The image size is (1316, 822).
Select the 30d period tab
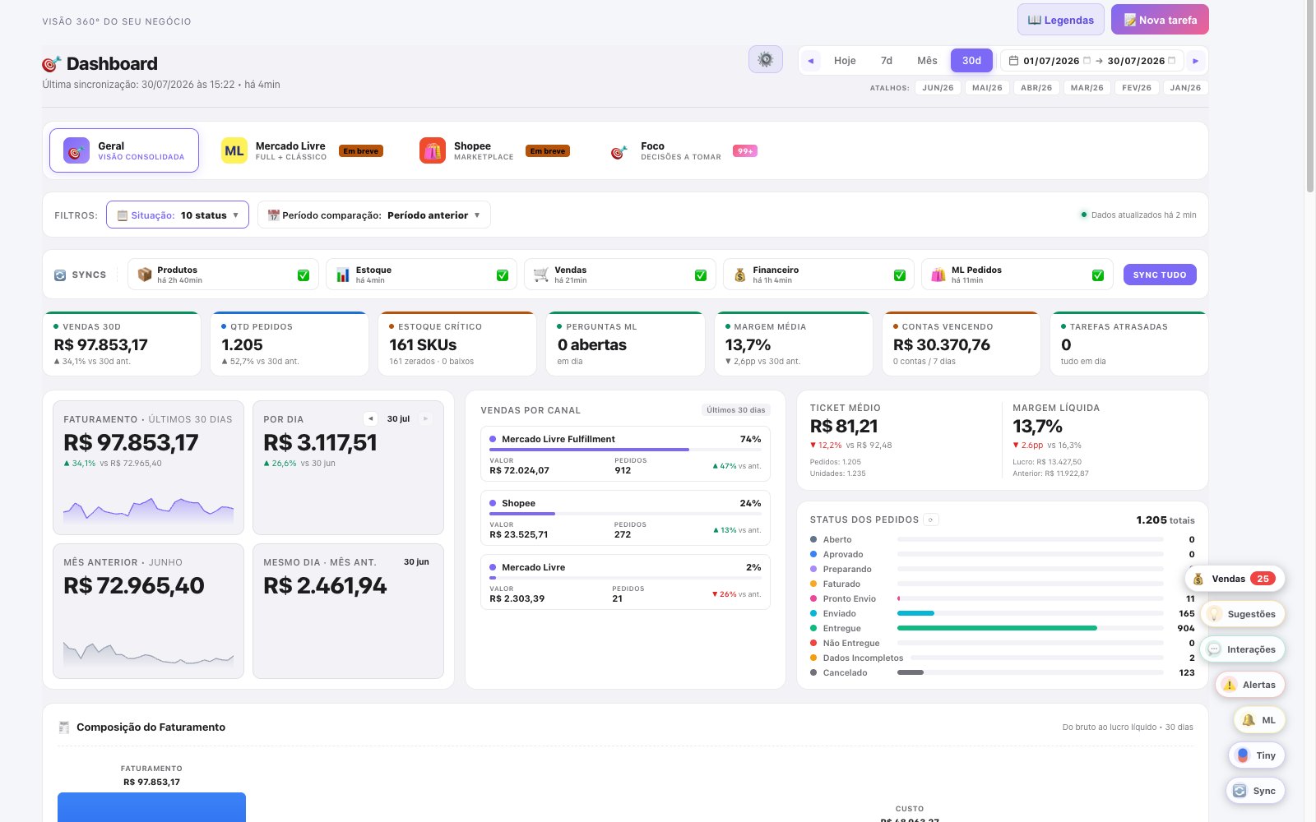(x=971, y=61)
